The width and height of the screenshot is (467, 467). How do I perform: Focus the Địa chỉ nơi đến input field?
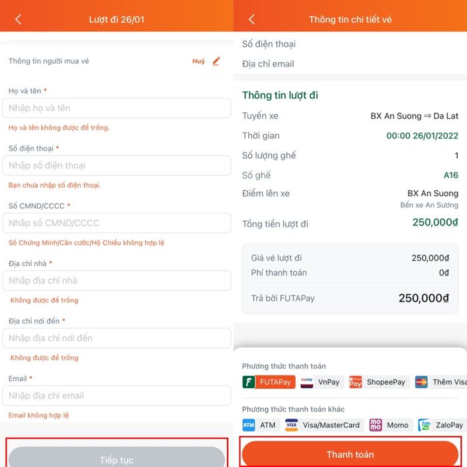coord(117,338)
